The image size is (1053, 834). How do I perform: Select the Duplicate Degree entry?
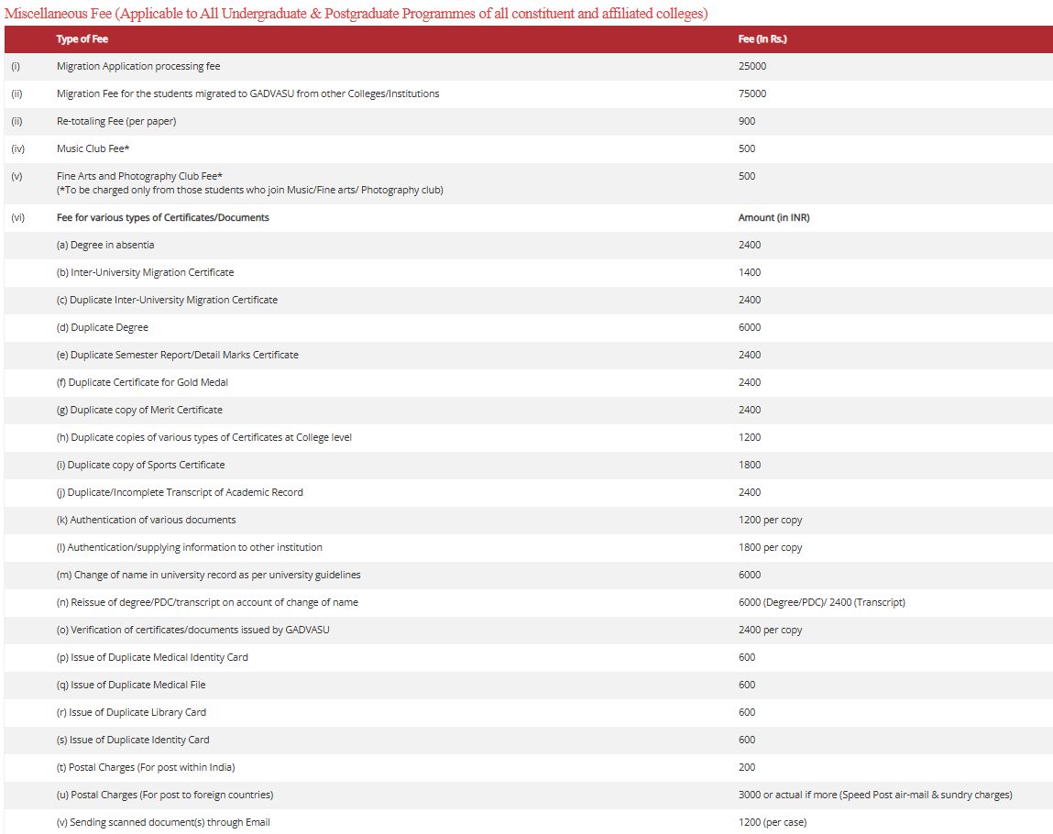tap(103, 328)
